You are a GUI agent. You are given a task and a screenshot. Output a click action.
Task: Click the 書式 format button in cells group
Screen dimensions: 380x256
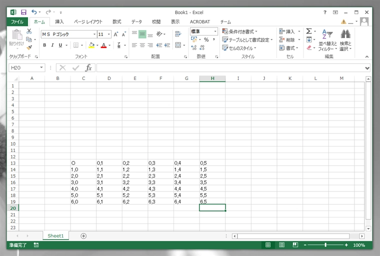[x=288, y=48]
